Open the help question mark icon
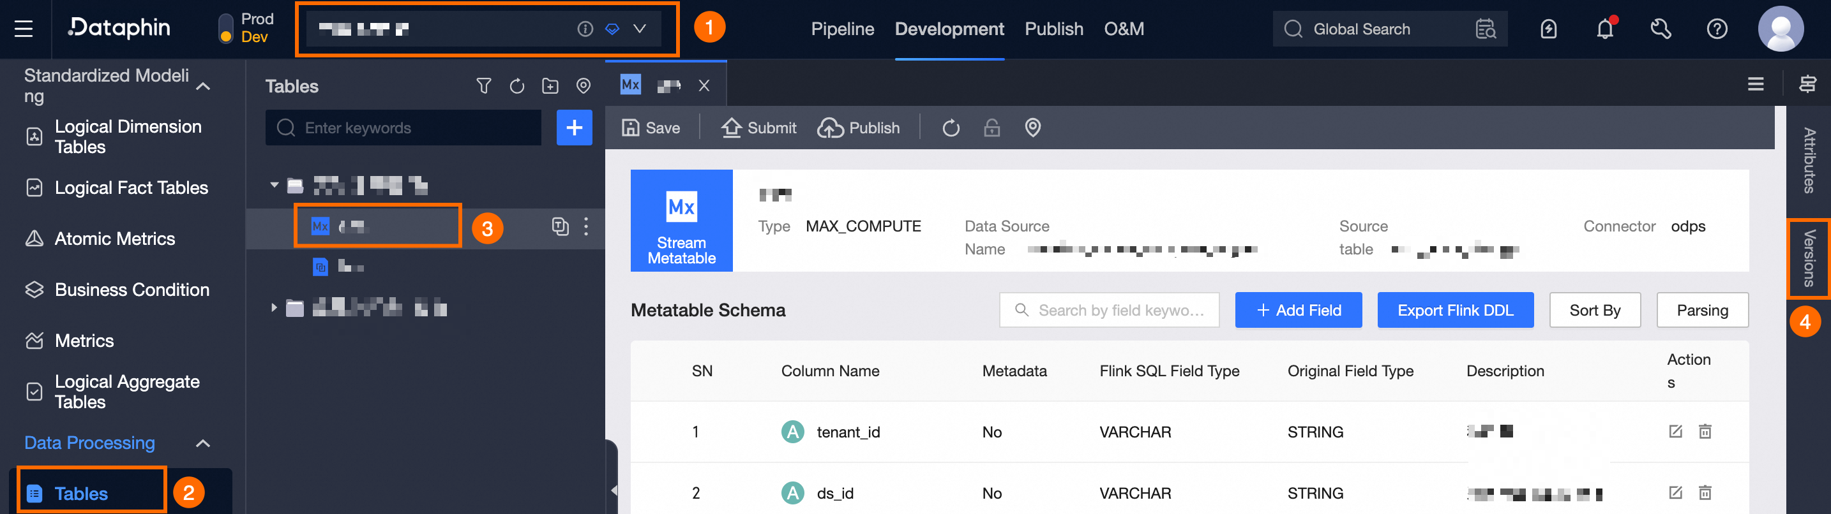The height and width of the screenshot is (514, 1831). tap(1717, 29)
